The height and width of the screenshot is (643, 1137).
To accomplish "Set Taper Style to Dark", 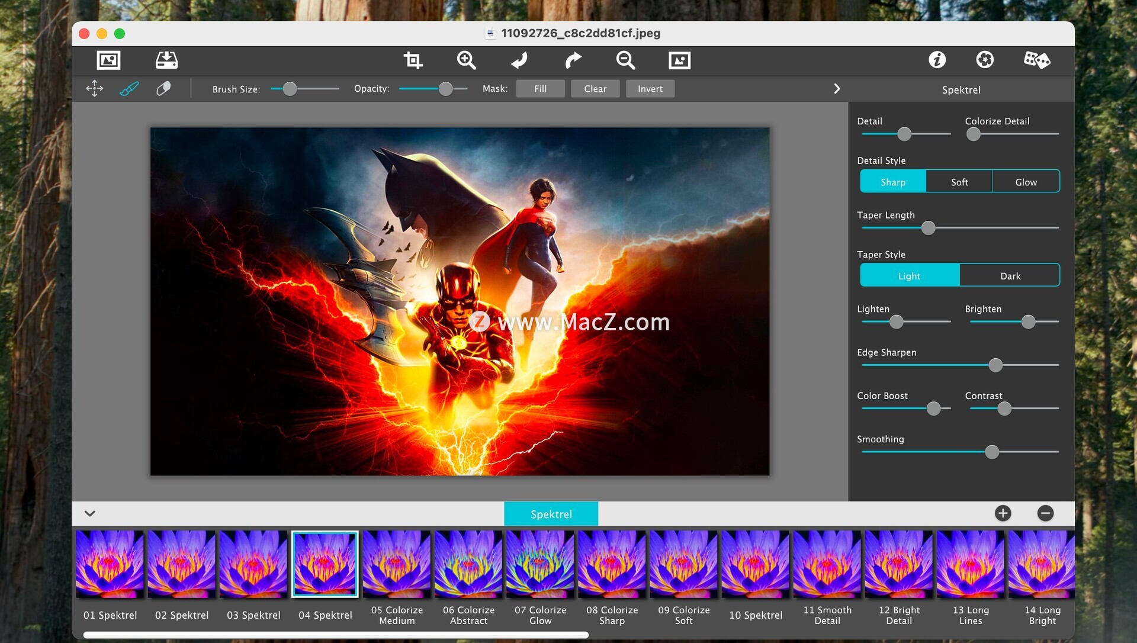I will [1010, 276].
